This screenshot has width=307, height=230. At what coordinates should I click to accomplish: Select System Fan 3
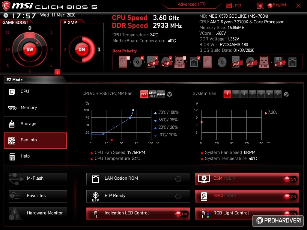(x=244, y=94)
